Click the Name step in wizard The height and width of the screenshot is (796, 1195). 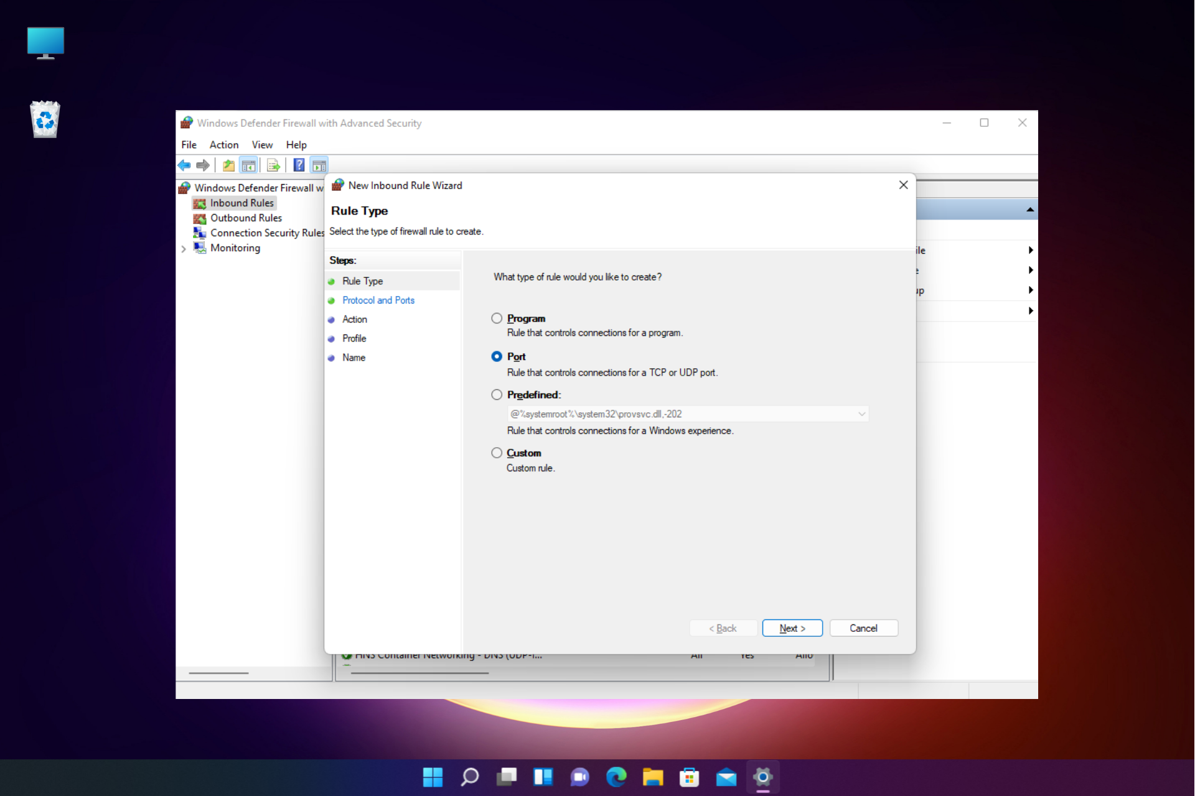coord(354,358)
